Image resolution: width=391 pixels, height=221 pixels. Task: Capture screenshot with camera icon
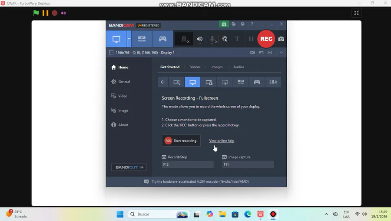(x=281, y=39)
